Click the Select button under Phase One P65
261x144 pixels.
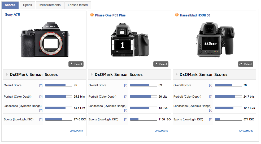point(161,64)
